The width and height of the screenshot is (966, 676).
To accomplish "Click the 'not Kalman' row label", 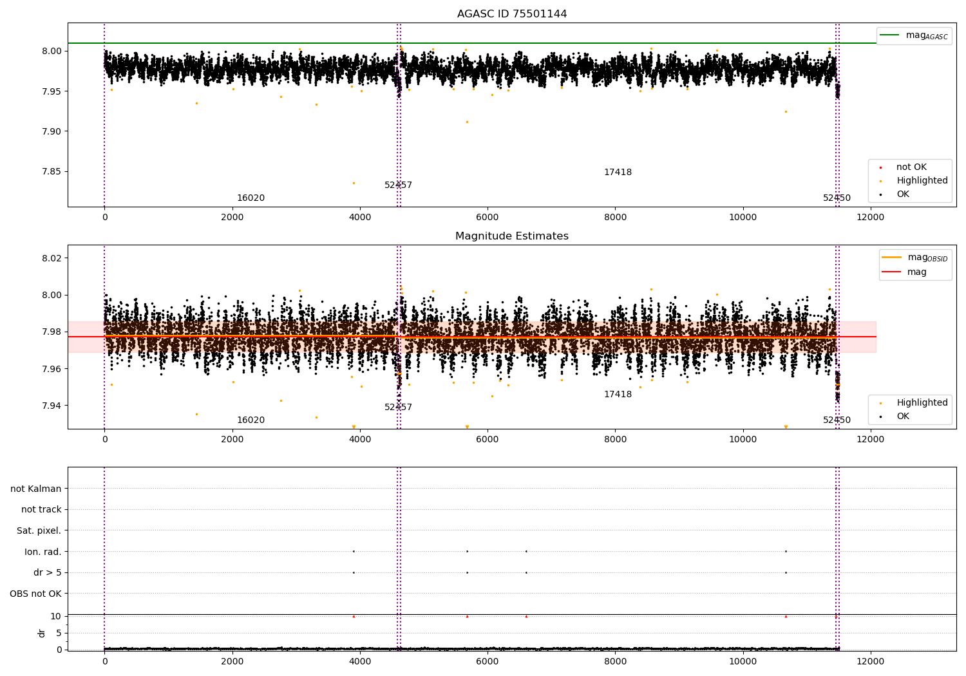I will tap(36, 489).
